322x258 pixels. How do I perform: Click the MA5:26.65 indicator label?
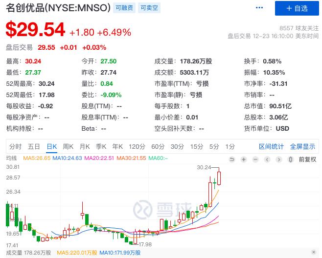pos(37,158)
